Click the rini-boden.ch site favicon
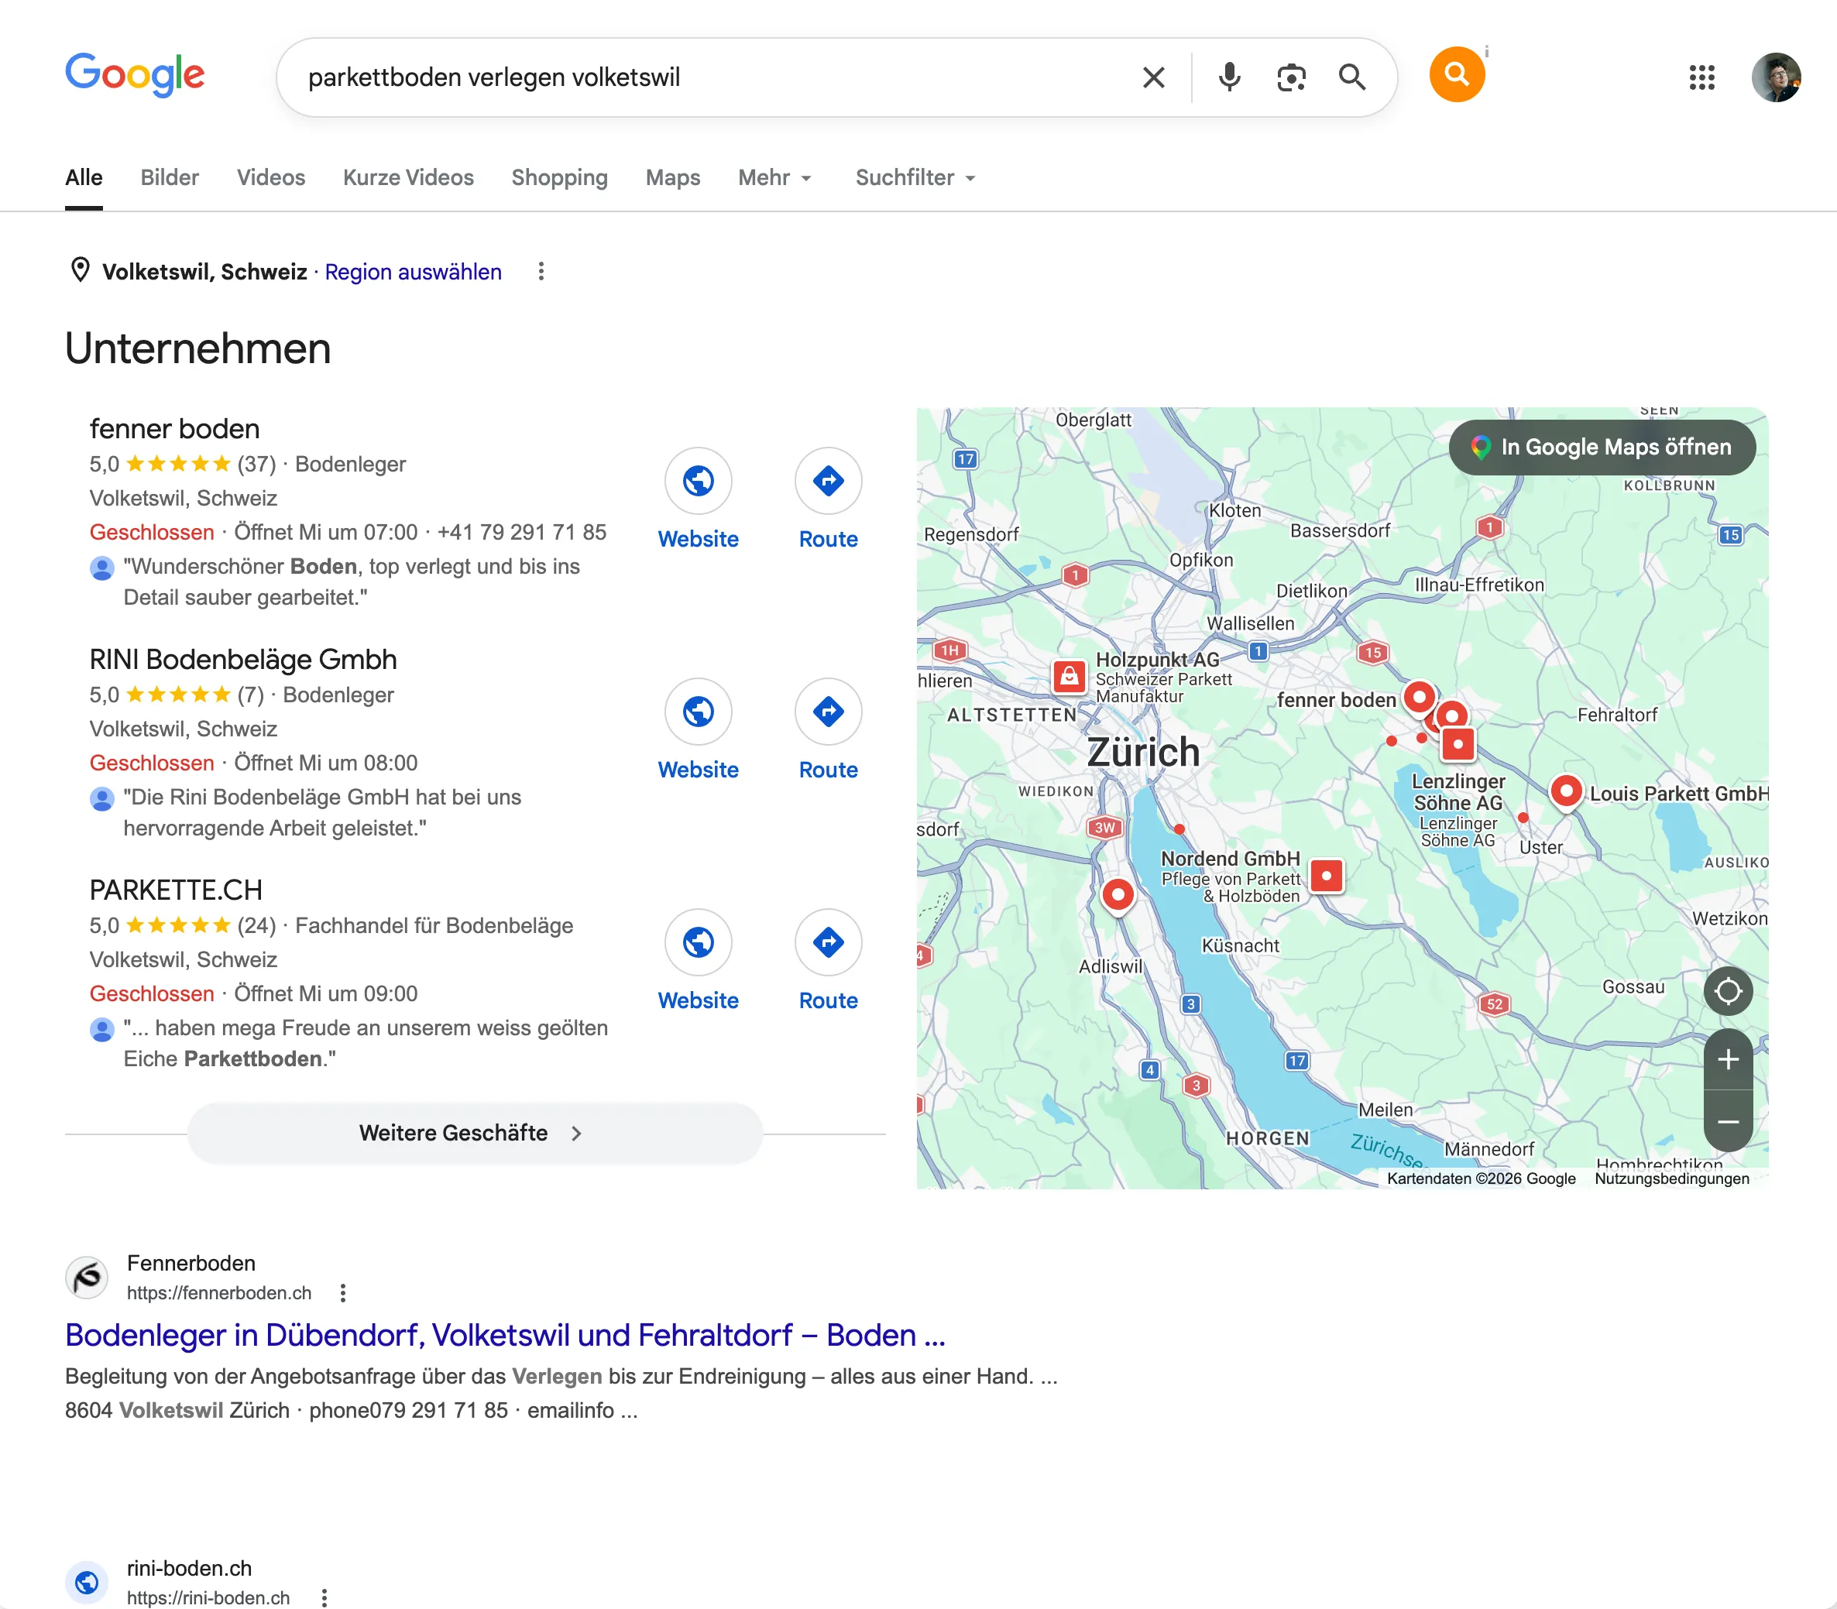Viewport: 1837px width, 1609px height. tap(87, 1582)
